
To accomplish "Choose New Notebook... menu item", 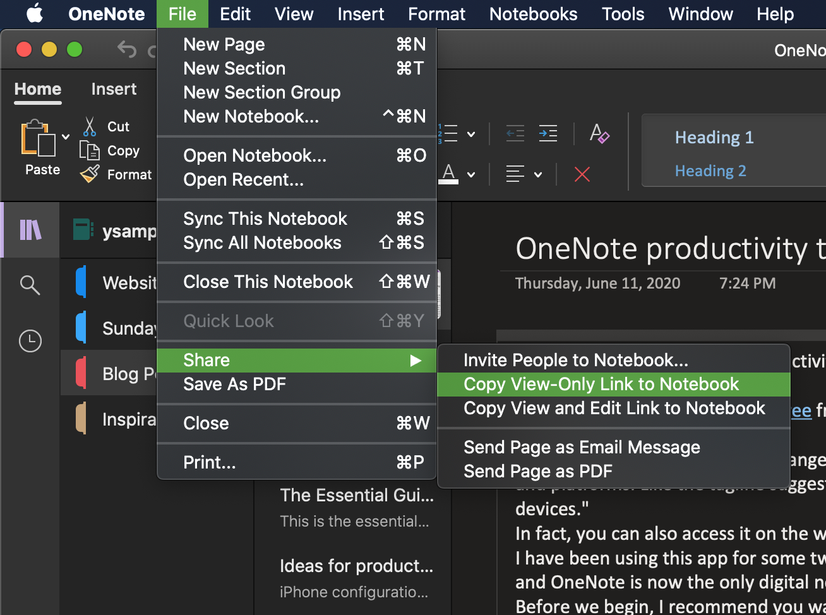I will coord(297,116).
